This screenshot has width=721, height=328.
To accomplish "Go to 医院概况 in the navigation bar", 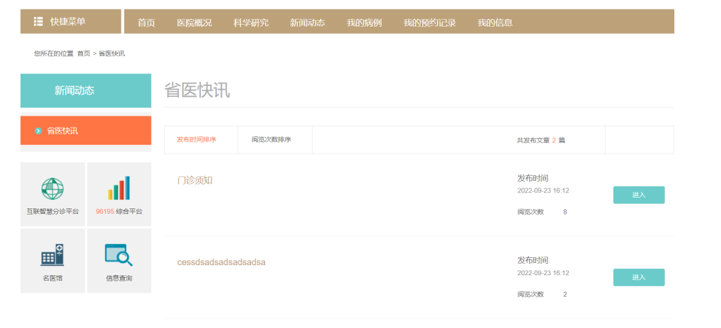I will point(194,23).
